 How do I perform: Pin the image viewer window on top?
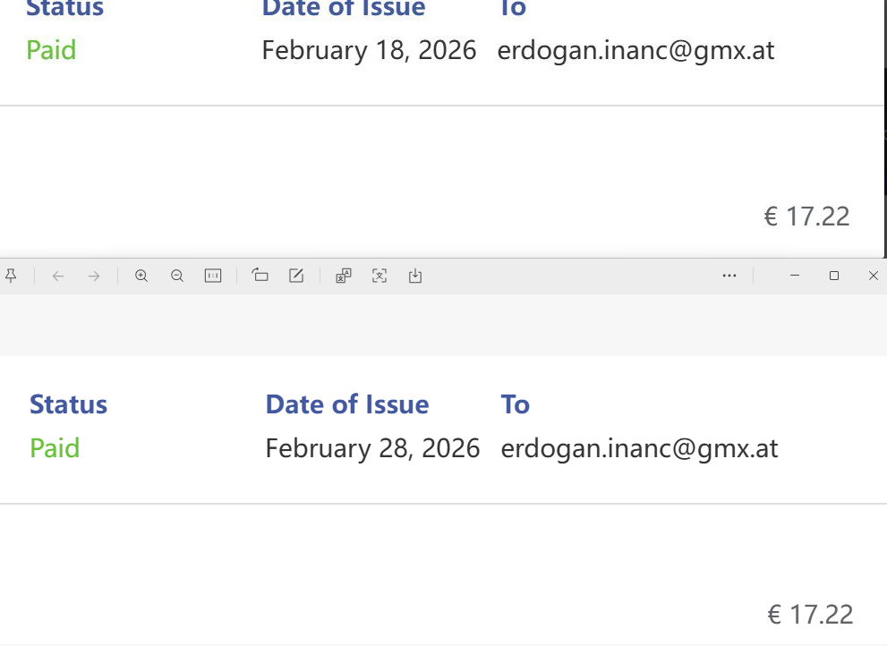point(11,276)
